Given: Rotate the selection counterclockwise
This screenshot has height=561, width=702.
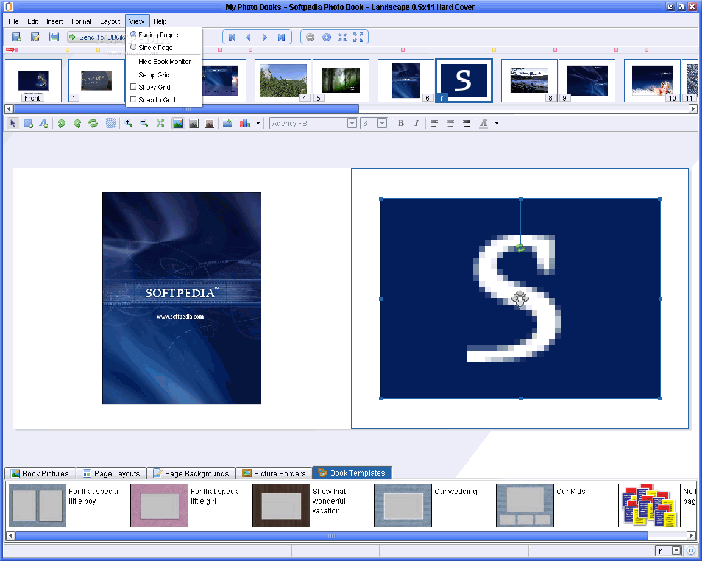Looking at the screenshot, I should pyautogui.click(x=62, y=124).
